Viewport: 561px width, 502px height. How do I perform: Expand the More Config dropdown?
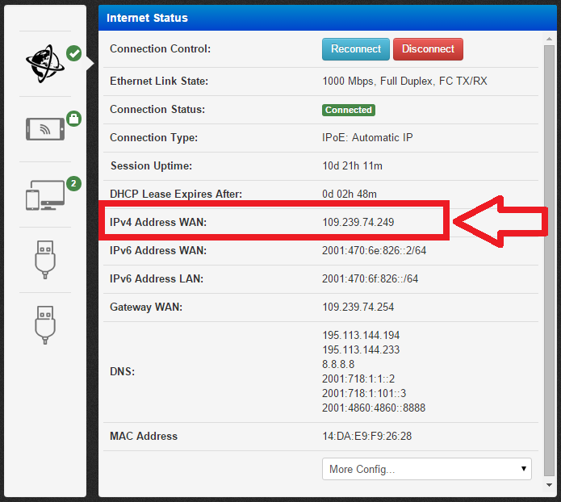coord(426,469)
